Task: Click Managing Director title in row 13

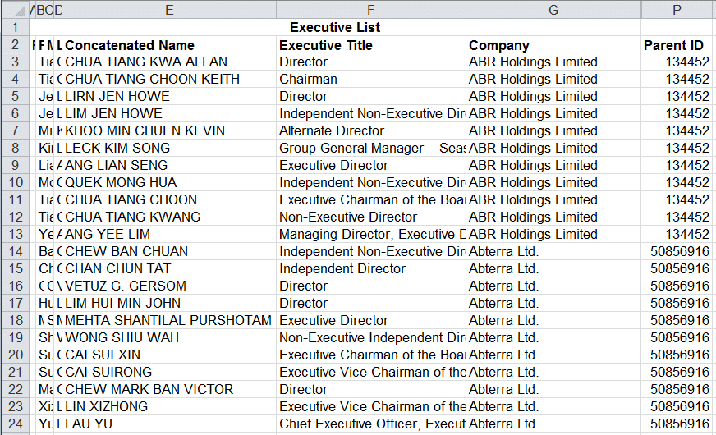Action: click(x=371, y=234)
